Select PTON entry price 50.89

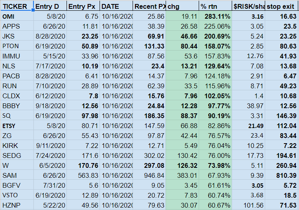coord(83,46)
